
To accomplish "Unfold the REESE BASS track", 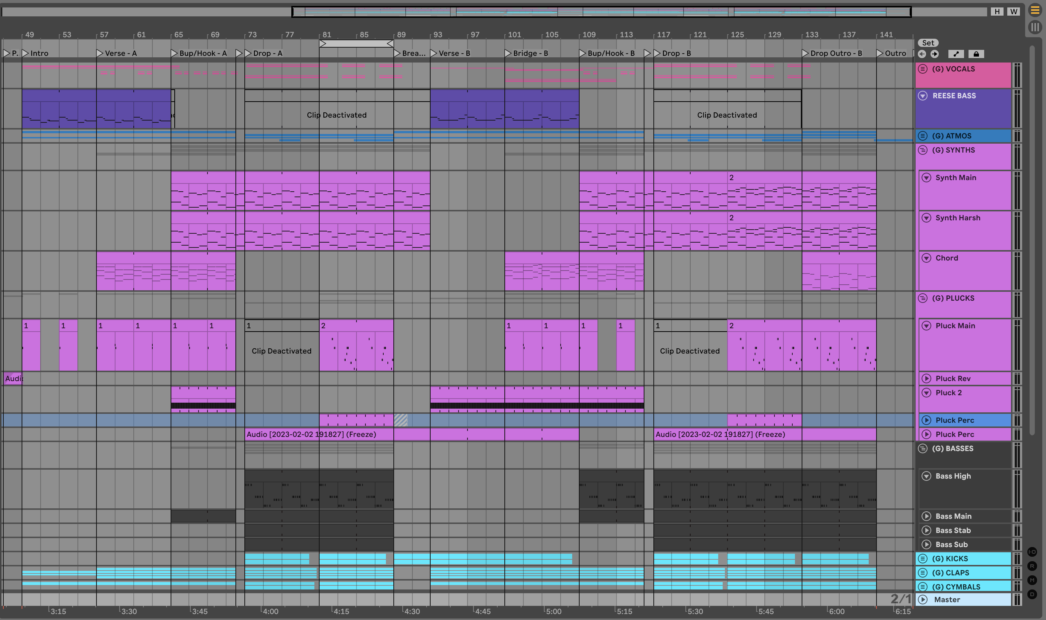I will point(923,96).
